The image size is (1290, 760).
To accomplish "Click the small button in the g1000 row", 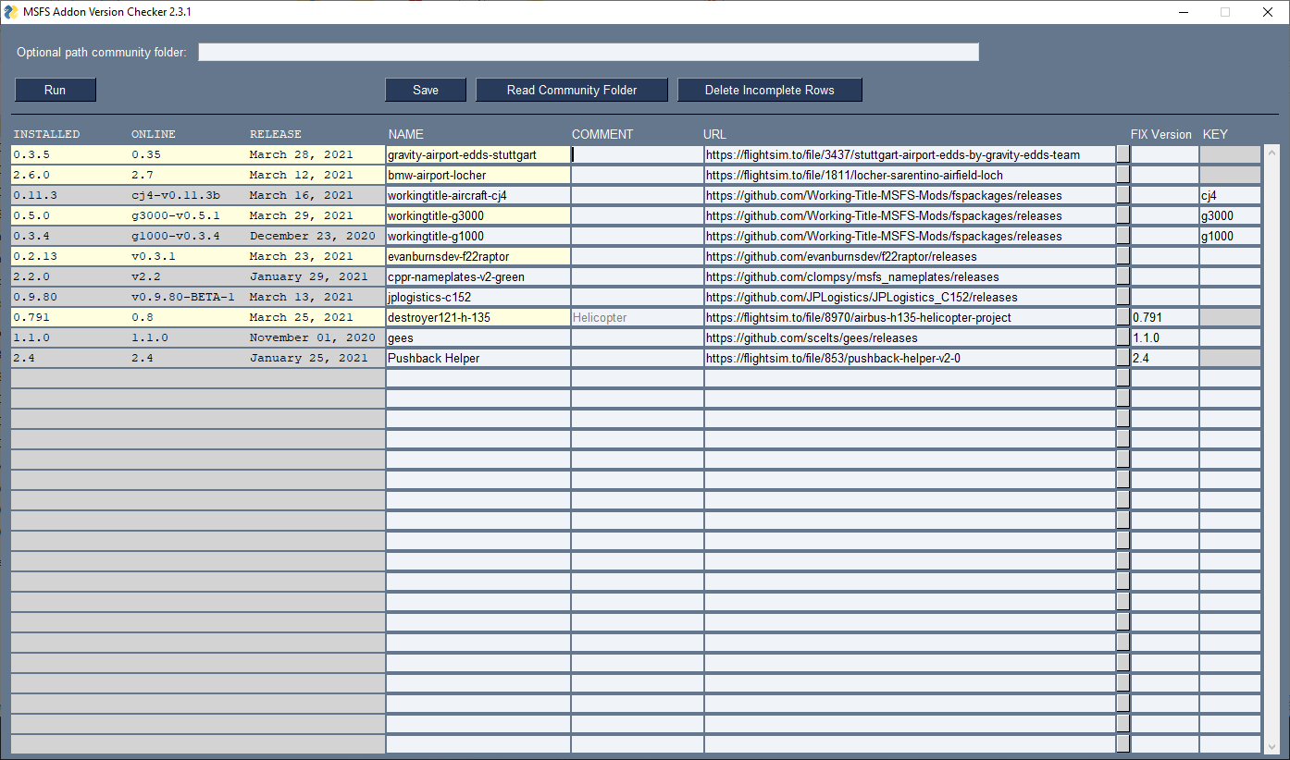I will [1123, 236].
